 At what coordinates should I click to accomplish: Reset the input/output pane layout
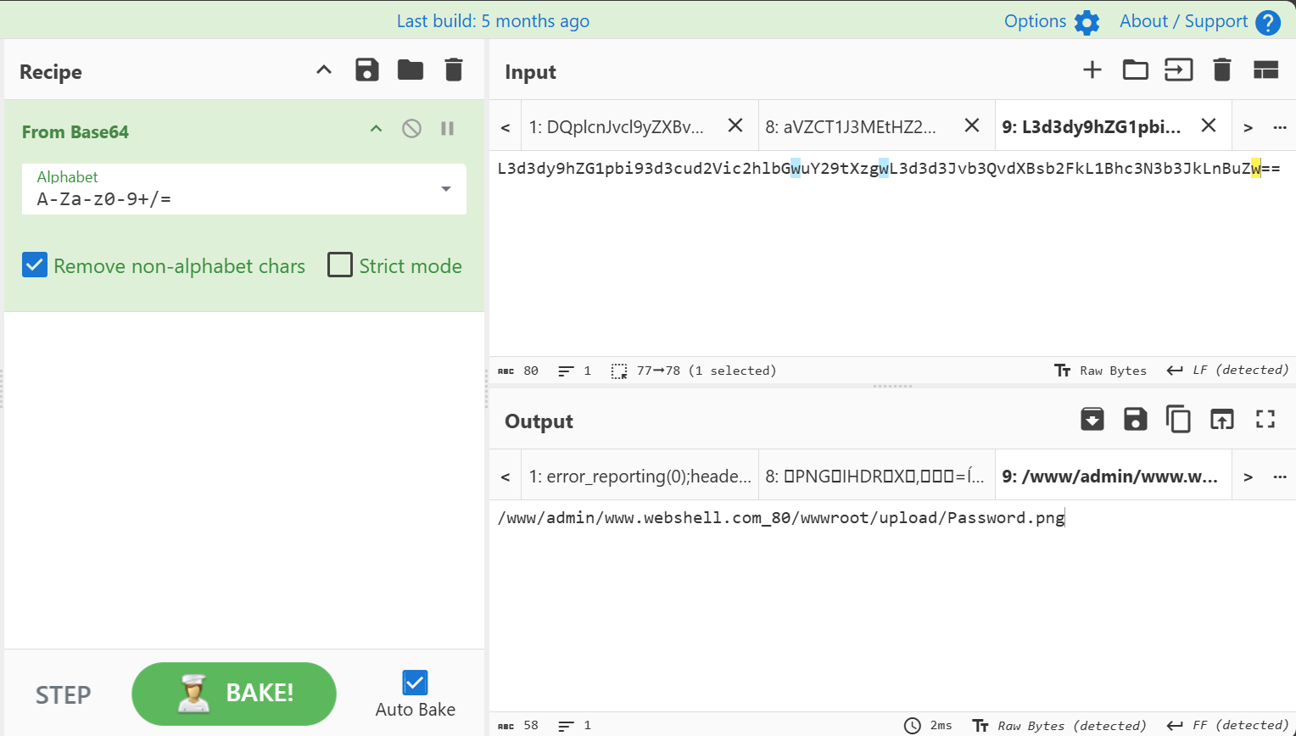(1265, 70)
